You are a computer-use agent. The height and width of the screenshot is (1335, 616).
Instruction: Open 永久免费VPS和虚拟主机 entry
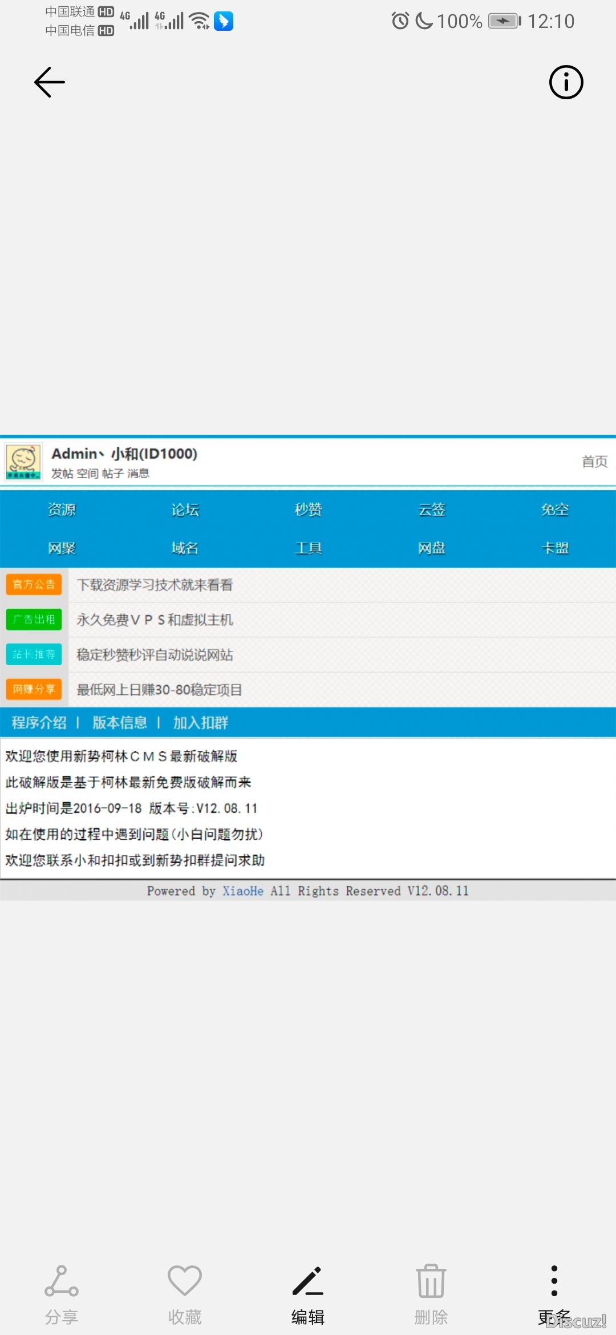tap(155, 620)
